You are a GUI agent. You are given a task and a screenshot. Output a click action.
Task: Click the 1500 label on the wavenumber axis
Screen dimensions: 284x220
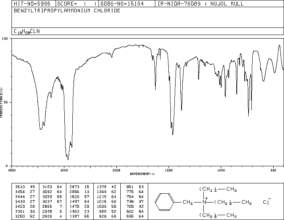click(x=169, y=170)
